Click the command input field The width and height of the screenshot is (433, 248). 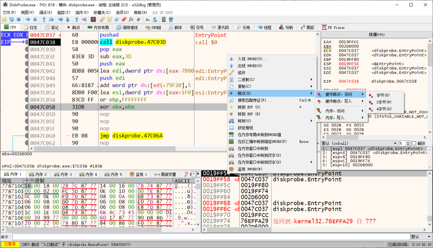(x=211, y=237)
